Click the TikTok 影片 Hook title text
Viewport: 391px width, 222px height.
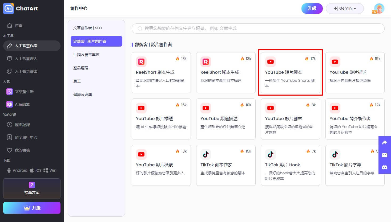[283, 165]
